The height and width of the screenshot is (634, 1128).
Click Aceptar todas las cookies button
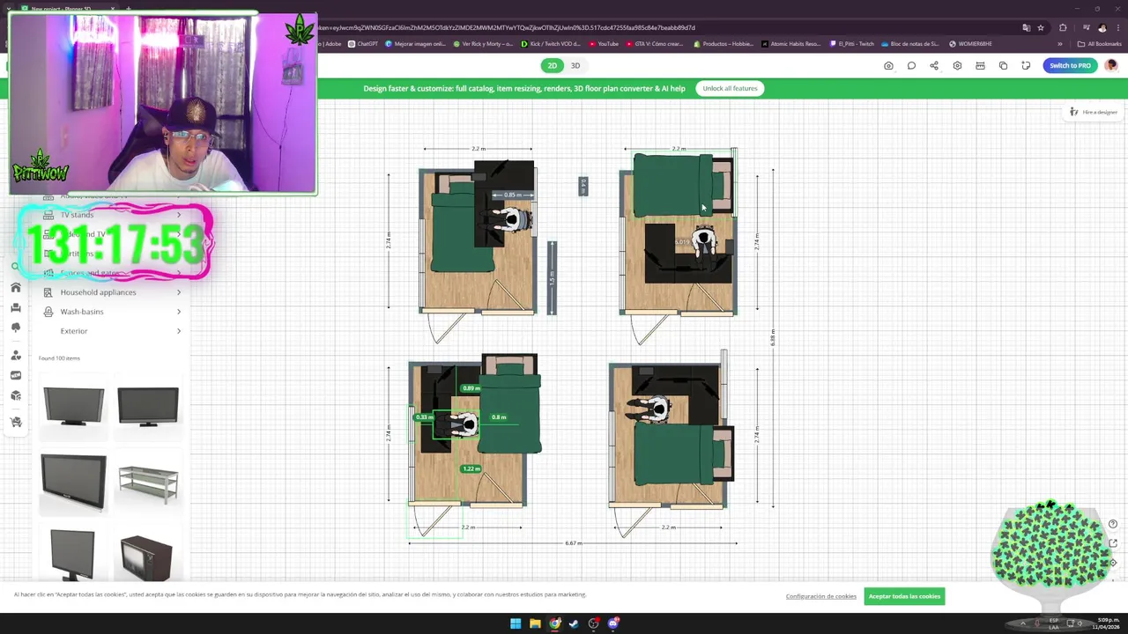[904, 596]
